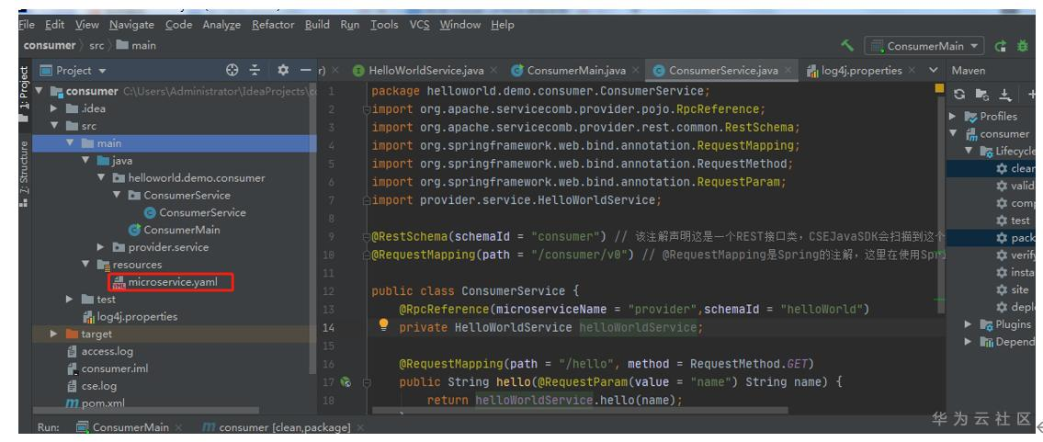The image size is (1043, 442).
Task: Click the editor horizontal scrollbar
Action: 579,411
